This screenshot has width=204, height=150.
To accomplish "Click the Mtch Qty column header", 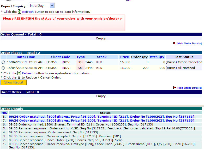I will click(157, 57).
